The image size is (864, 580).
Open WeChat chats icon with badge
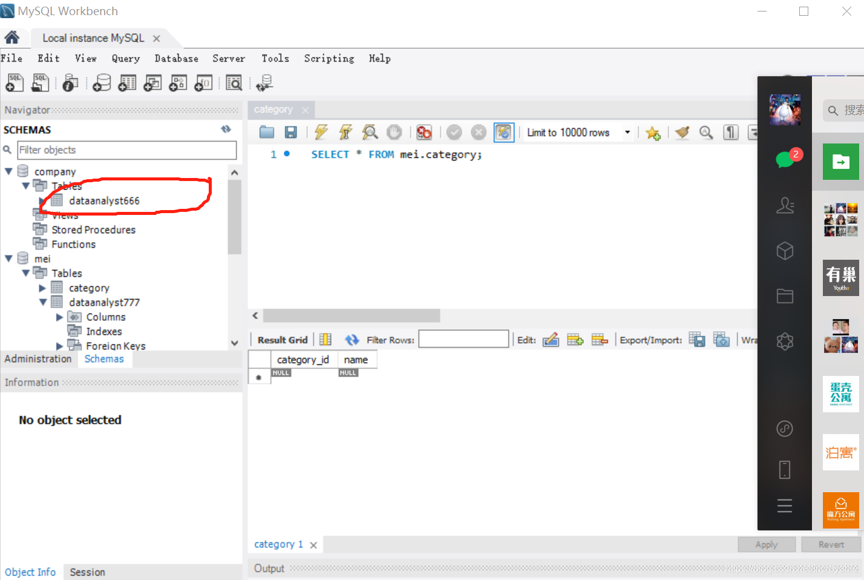click(785, 158)
